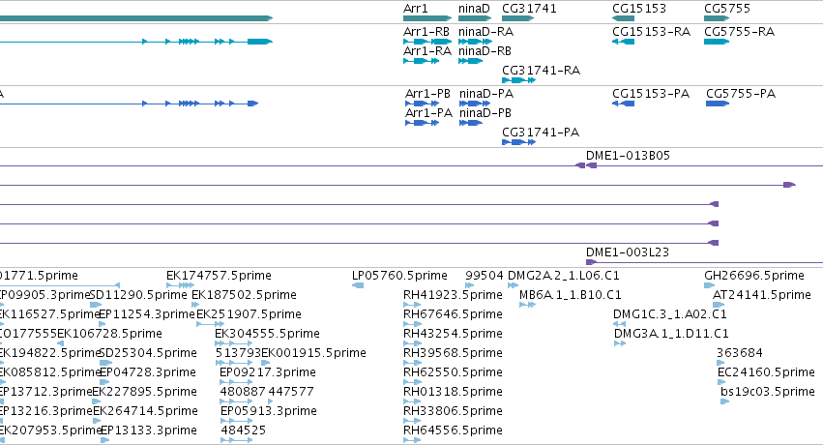Viewport: 823px width, 445px height.
Task: Click EK187502.5prime label
Action: point(244,295)
